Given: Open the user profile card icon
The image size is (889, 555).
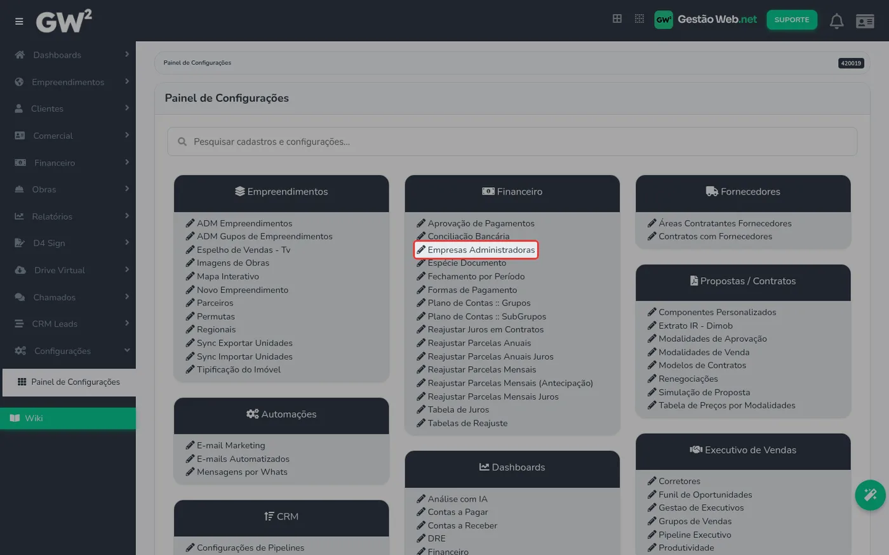Looking at the screenshot, I should pos(865,22).
